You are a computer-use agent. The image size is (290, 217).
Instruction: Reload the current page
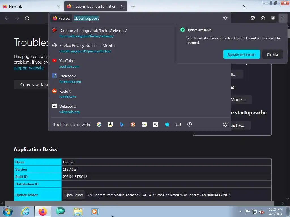pyautogui.click(x=27, y=18)
